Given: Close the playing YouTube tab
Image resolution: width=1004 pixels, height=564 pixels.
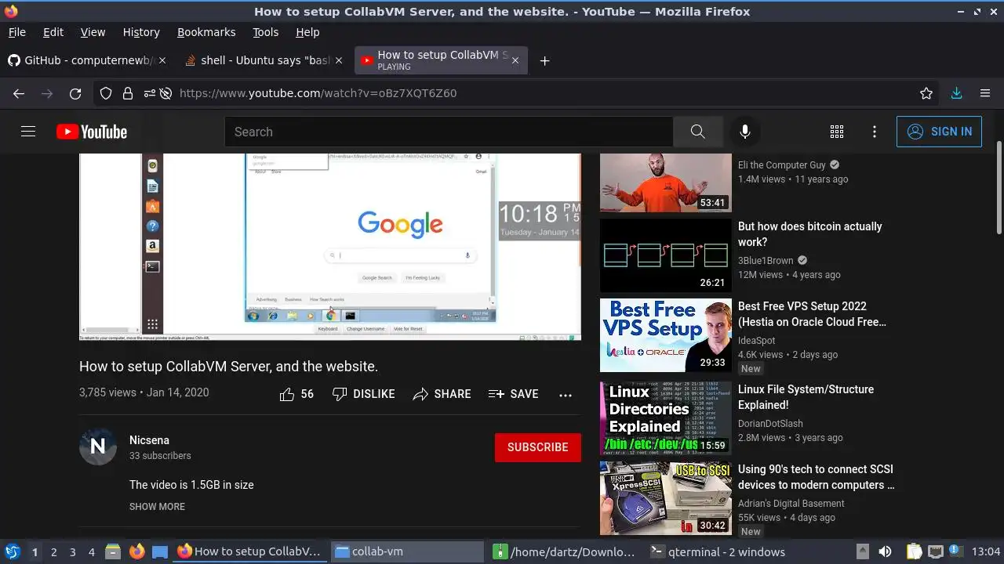Looking at the screenshot, I should coord(515,60).
